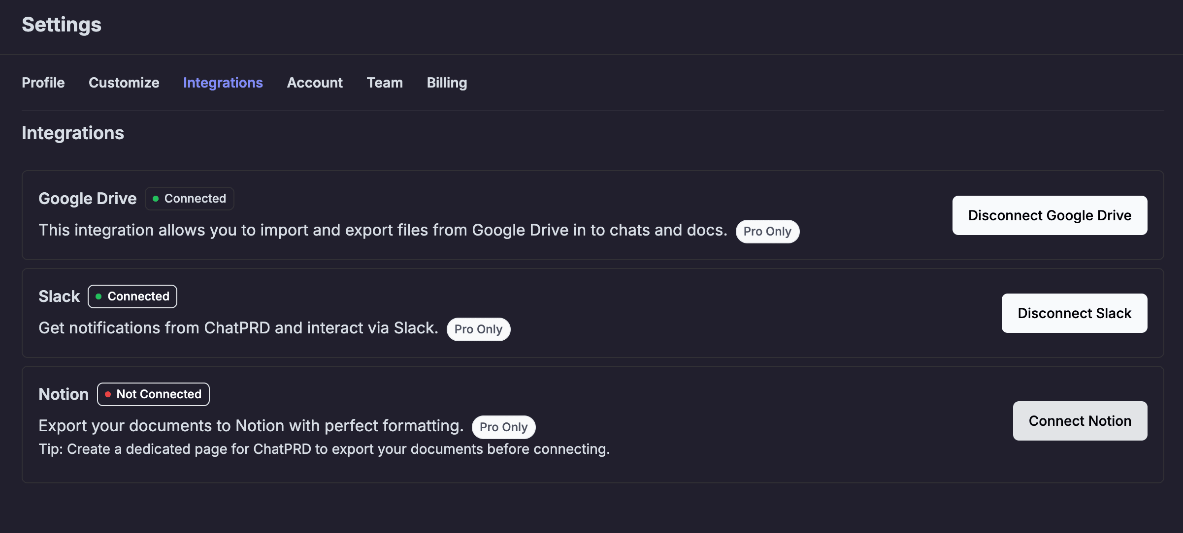This screenshot has width=1183, height=533.
Task: Click the Slack Connected status badge
Action: (132, 296)
